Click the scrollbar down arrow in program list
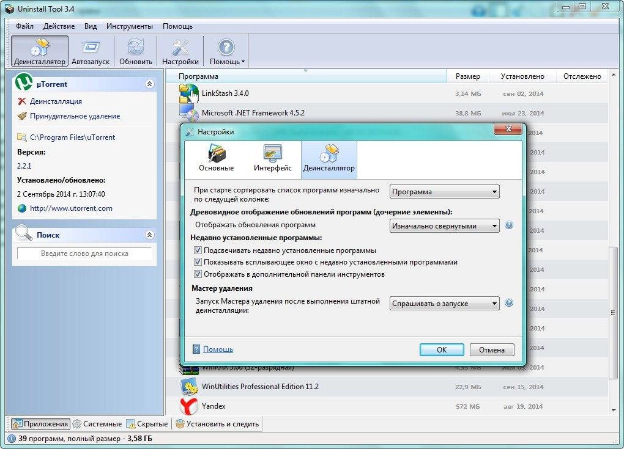Screen dimensions: 624x449 pyautogui.click(x=613, y=411)
